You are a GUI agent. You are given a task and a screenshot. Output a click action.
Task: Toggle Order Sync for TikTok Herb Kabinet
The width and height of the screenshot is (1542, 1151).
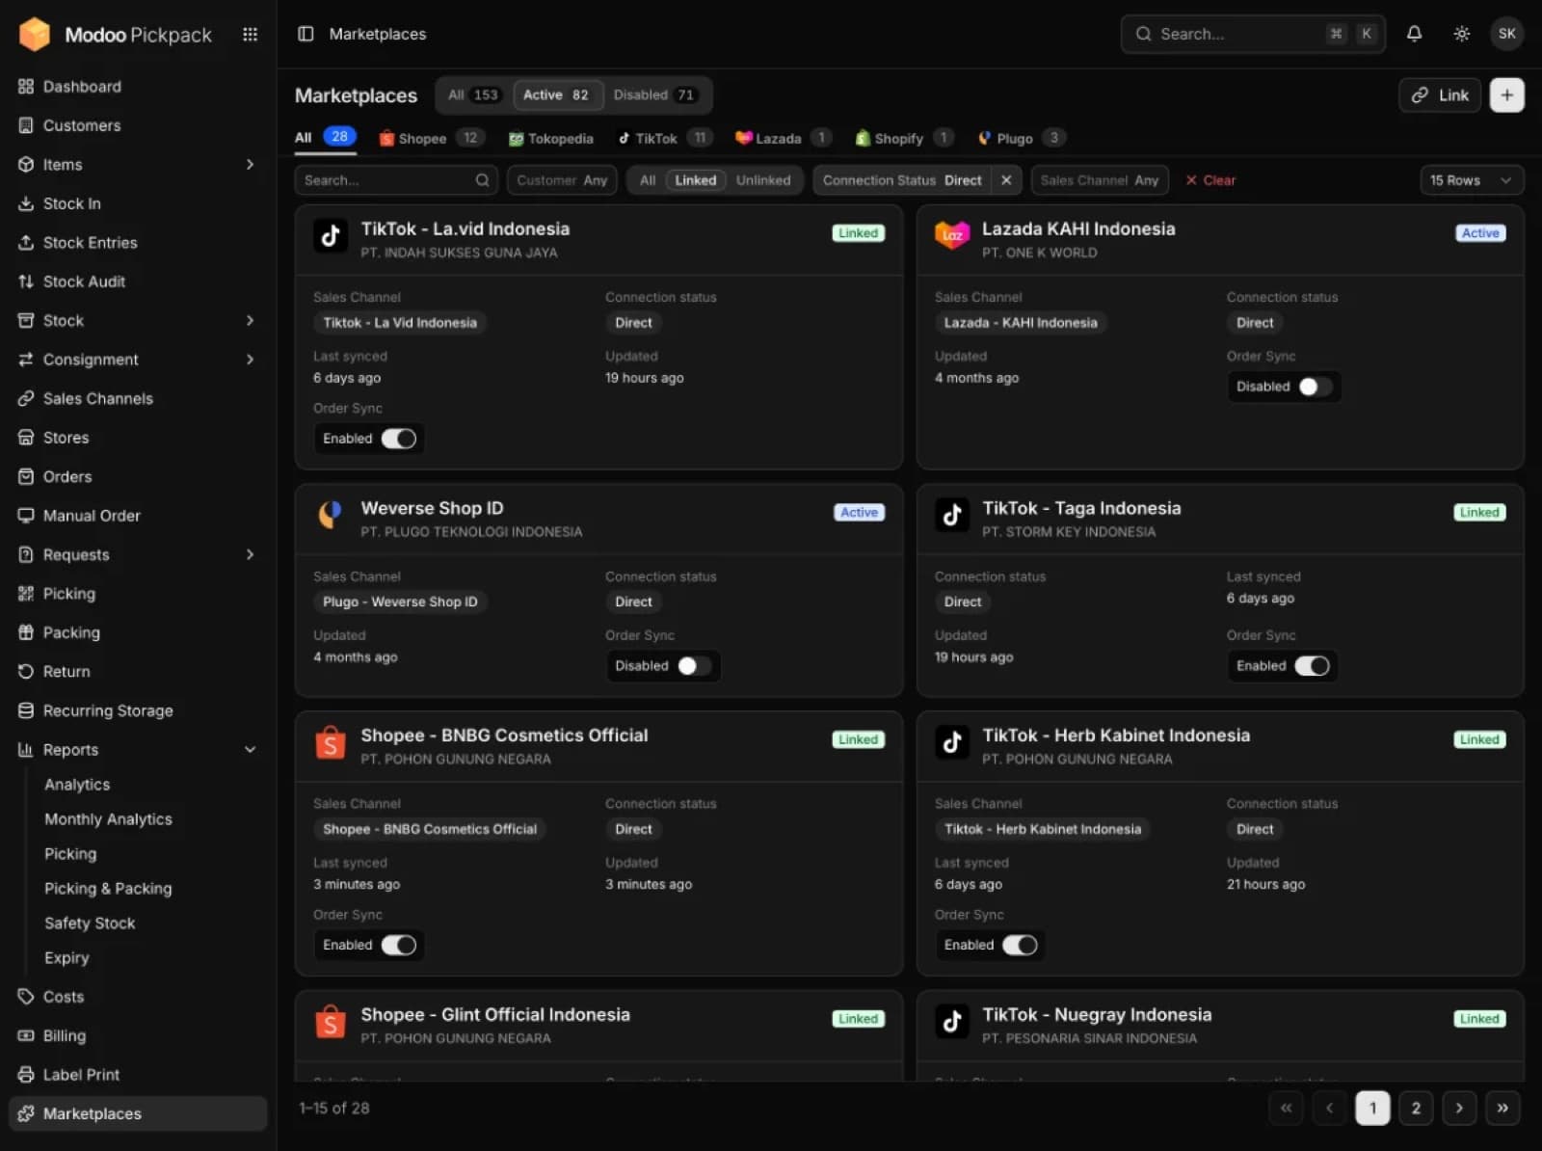tap(1020, 945)
